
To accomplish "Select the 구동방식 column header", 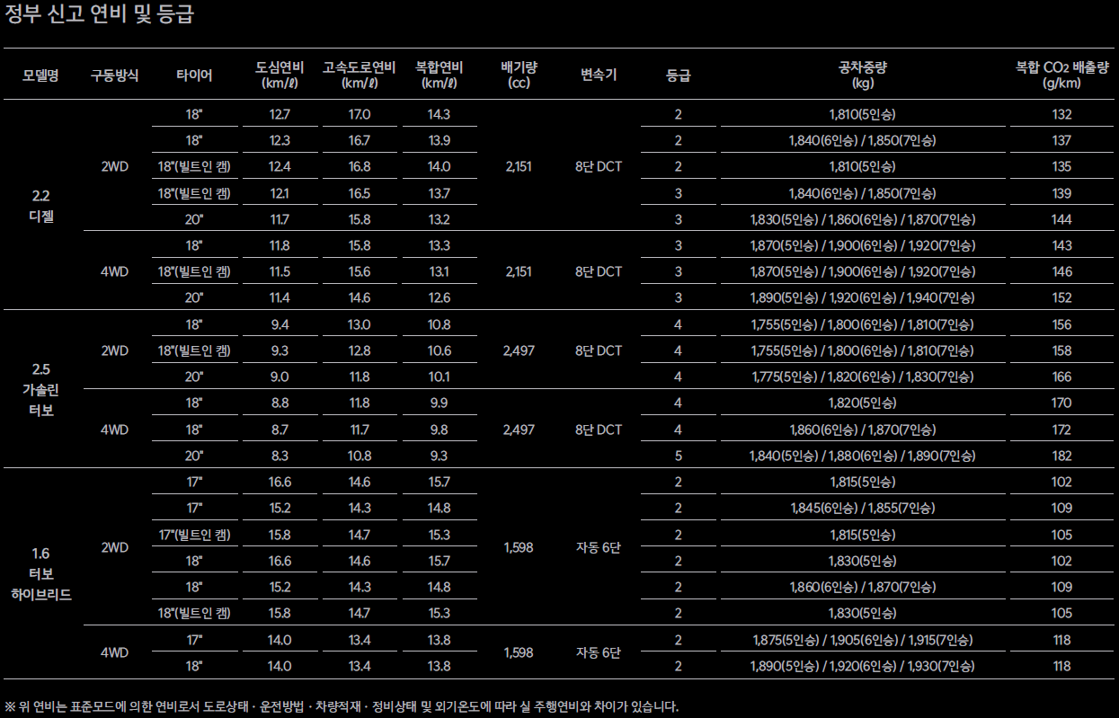I will pos(115,75).
